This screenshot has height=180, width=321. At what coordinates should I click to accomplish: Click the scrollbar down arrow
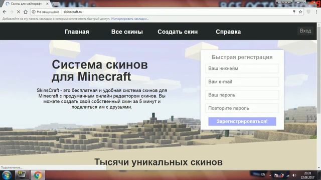[319, 167]
